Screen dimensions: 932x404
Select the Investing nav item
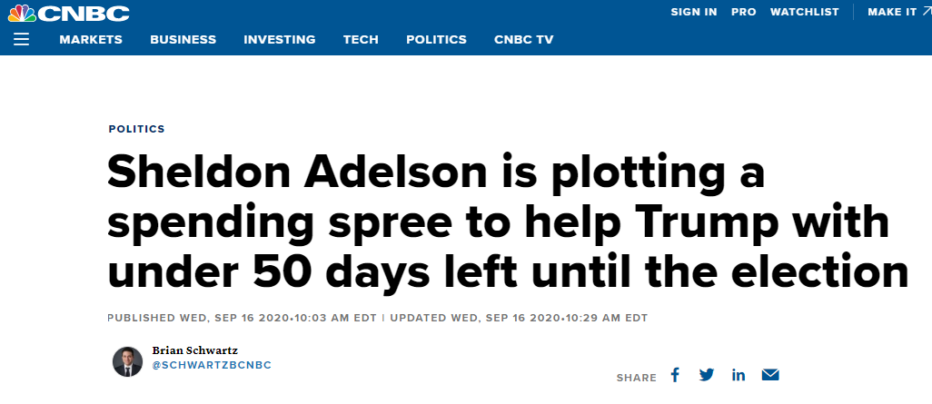[280, 39]
